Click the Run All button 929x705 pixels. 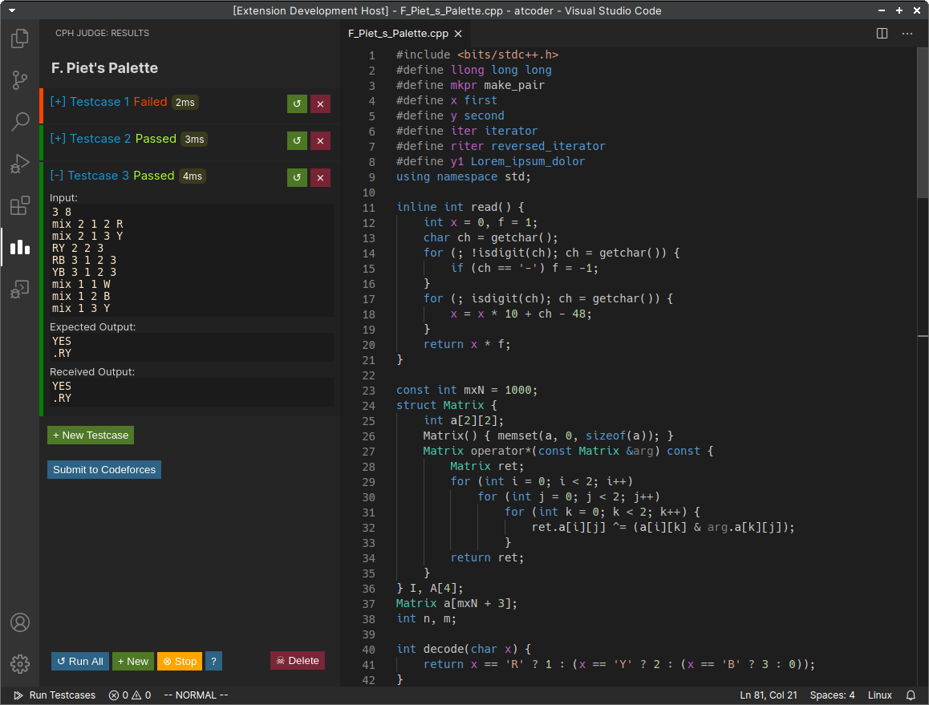pyautogui.click(x=80, y=661)
